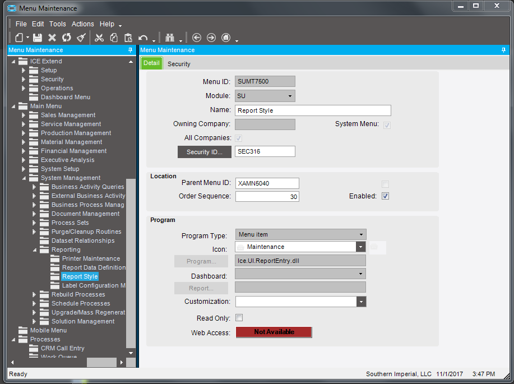Select CRM Call Entry tree item

coord(62,348)
